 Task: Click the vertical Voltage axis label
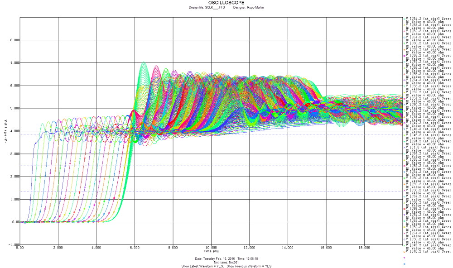click(6, 130)
